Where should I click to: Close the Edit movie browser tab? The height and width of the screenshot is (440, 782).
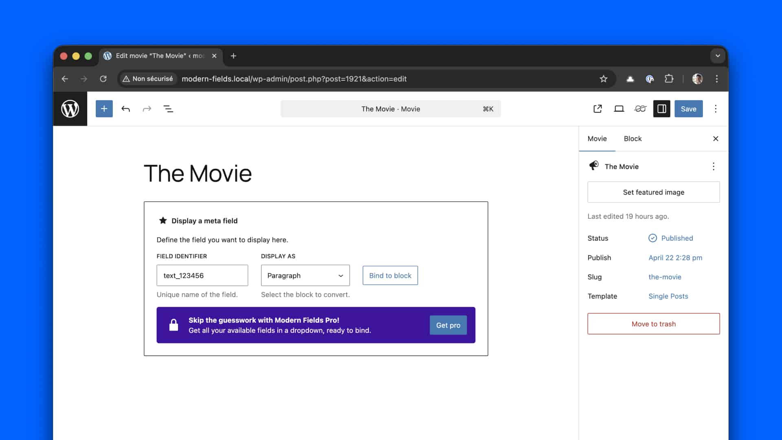click(x=214, y=56)
